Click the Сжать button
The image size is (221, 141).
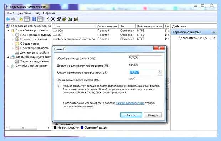(131, 115)
